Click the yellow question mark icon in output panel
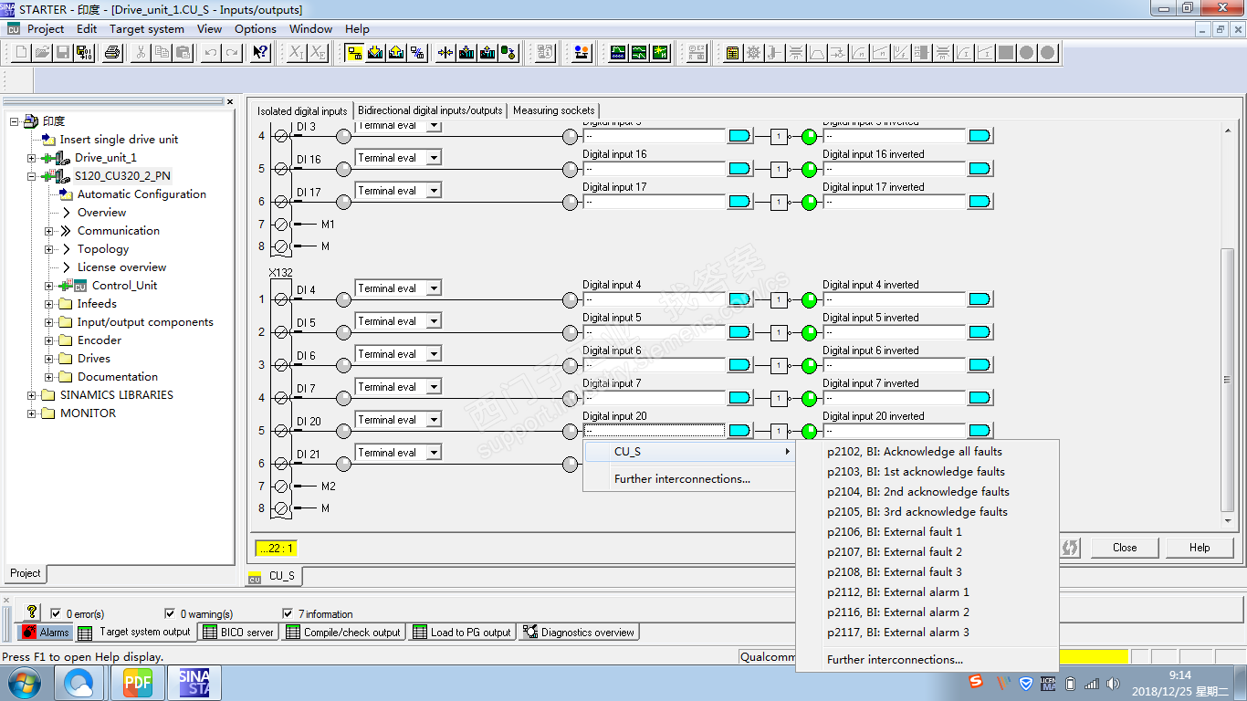1247x701 pixels. click(x=32, y=612)
